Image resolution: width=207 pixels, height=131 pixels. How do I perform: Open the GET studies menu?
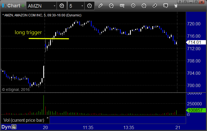pos(122,6)
